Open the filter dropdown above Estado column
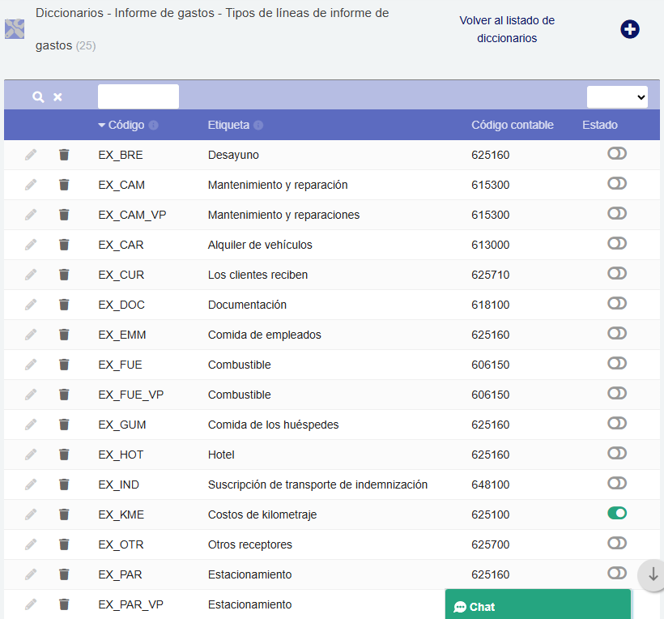The width and height of the screenshot is (664, 619). [x=617, y=96]
